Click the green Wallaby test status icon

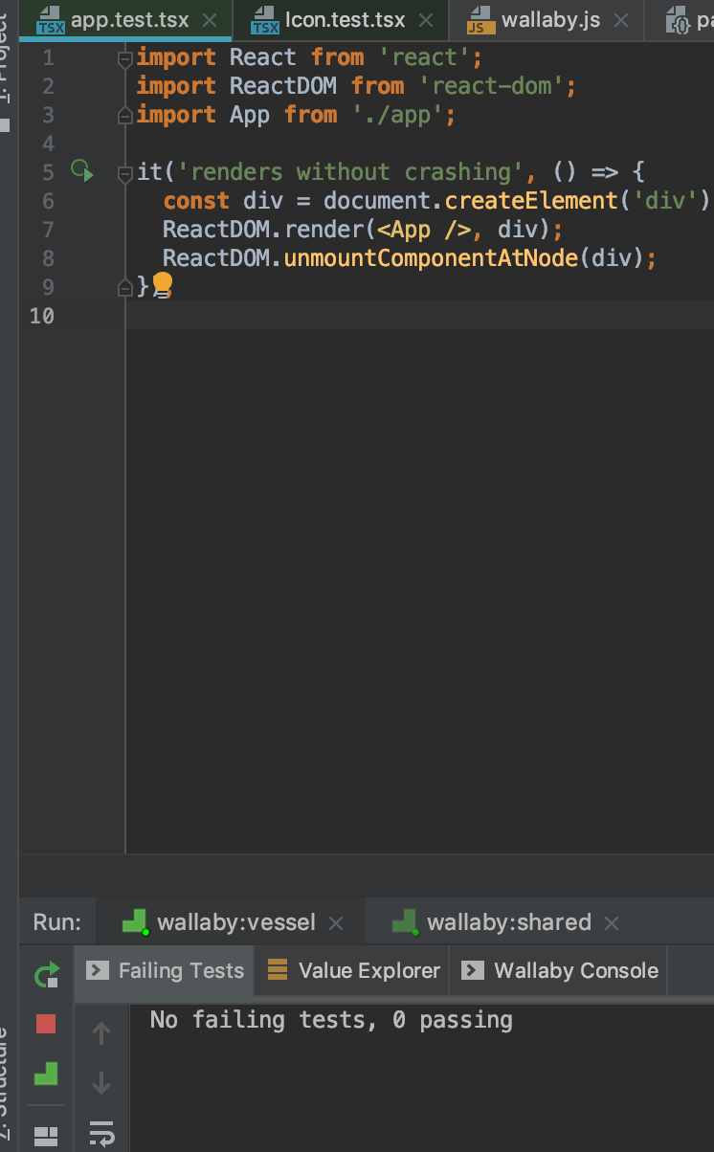44,1074
